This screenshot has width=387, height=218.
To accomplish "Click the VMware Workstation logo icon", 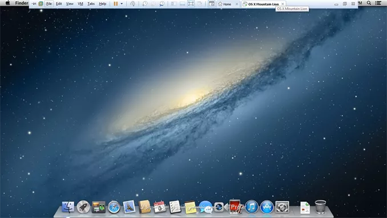I will tap(41, 3).
